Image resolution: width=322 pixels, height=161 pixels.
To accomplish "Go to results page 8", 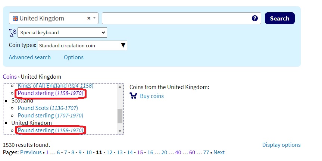I will [x=73, y=152].
